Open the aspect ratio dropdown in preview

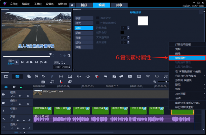click(x=57, y=63)
